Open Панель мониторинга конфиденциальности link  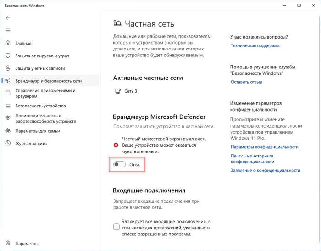(252, 158)
